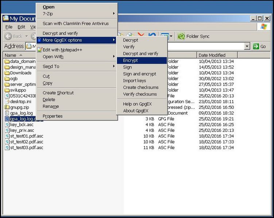Choose Verify checksums option
The image size is (274, 218).
pos(142,94)
